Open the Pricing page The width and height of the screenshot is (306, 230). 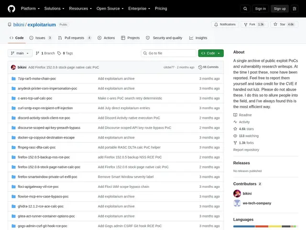161,9
